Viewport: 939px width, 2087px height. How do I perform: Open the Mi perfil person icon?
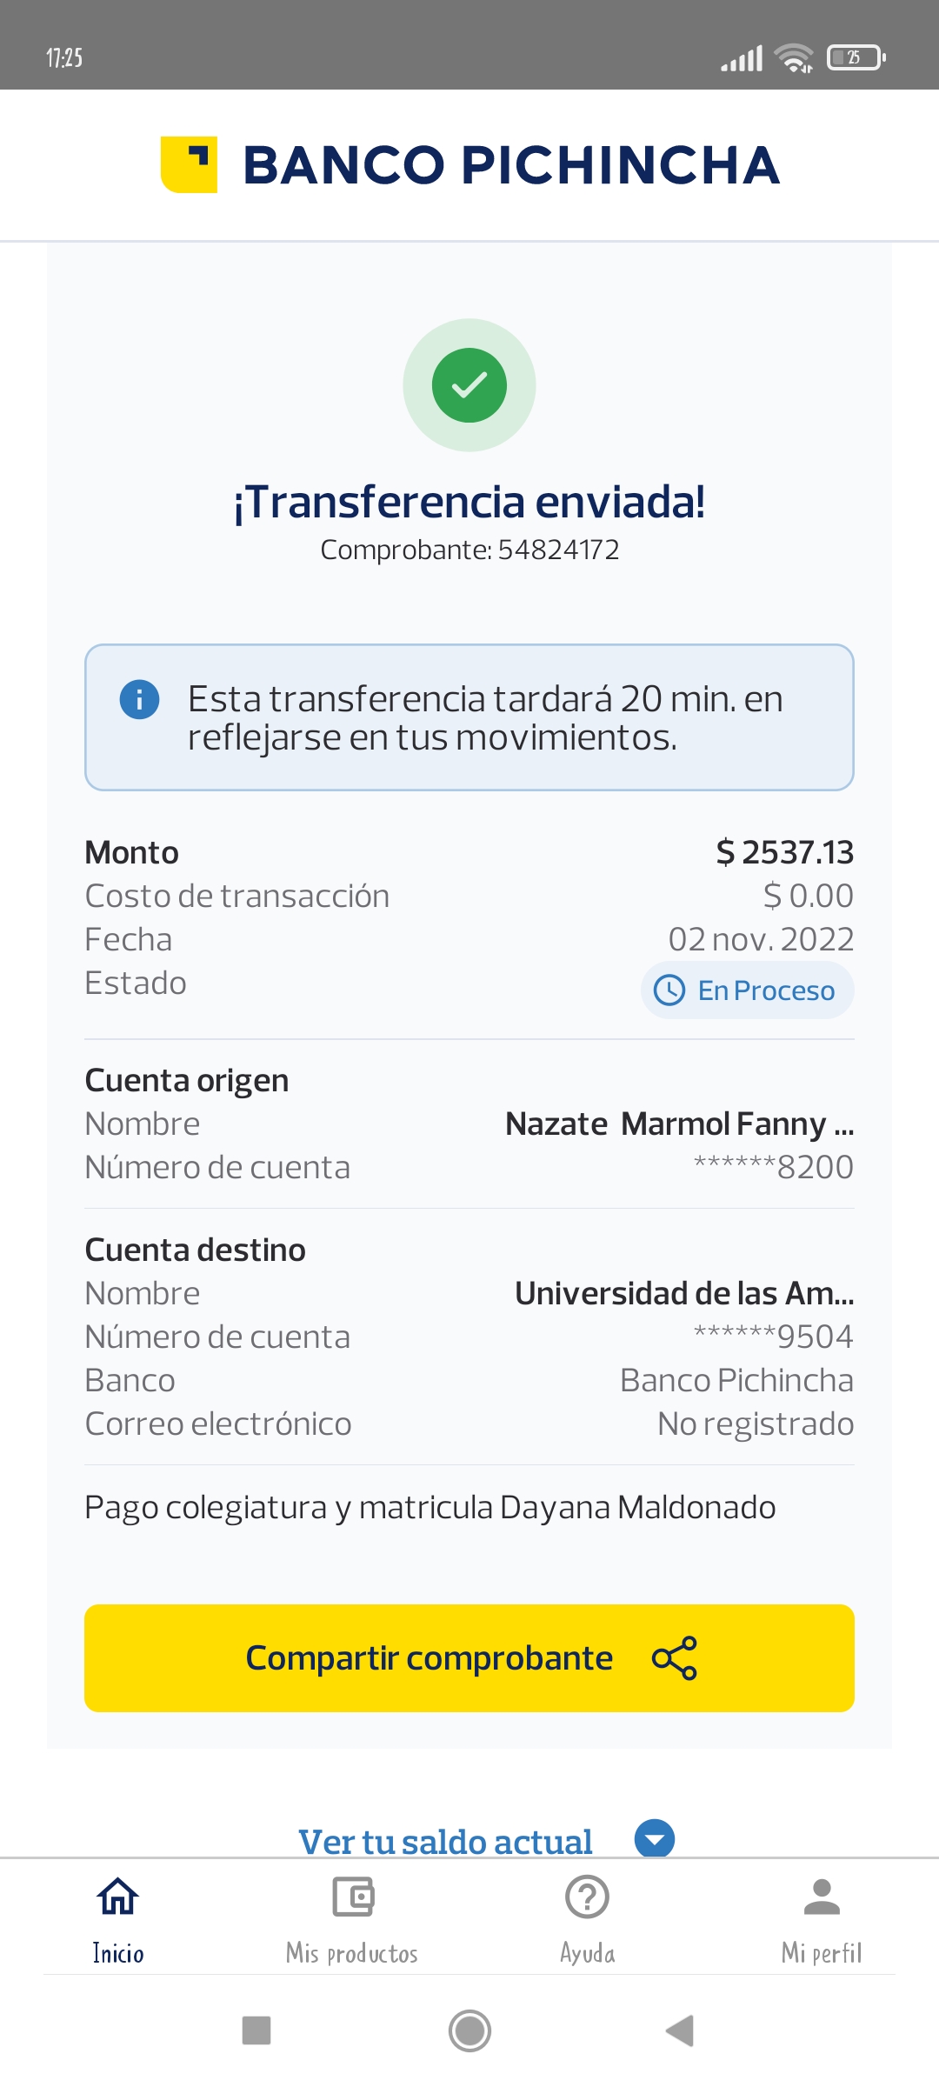coord(822,1897)
